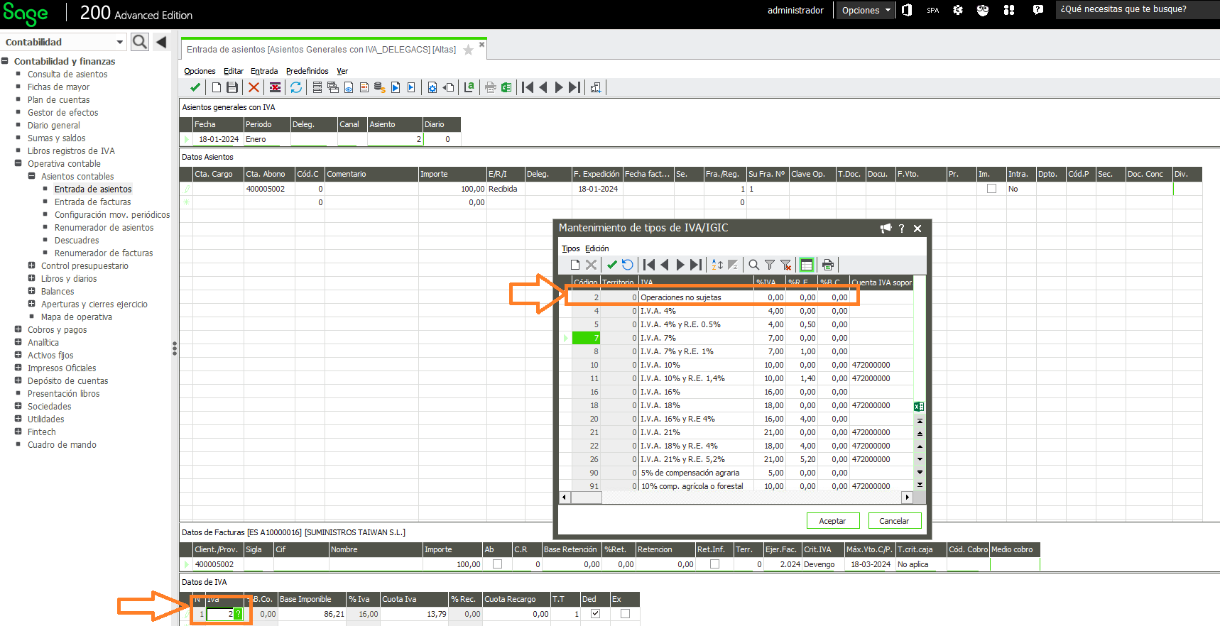
Task: Toggle the grid view icon in IVA dialog
Action: 807,265
